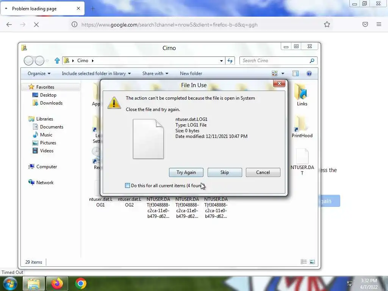Viewport: 388px width, 291px height.
Task: Open Music library
Action: 46,135
